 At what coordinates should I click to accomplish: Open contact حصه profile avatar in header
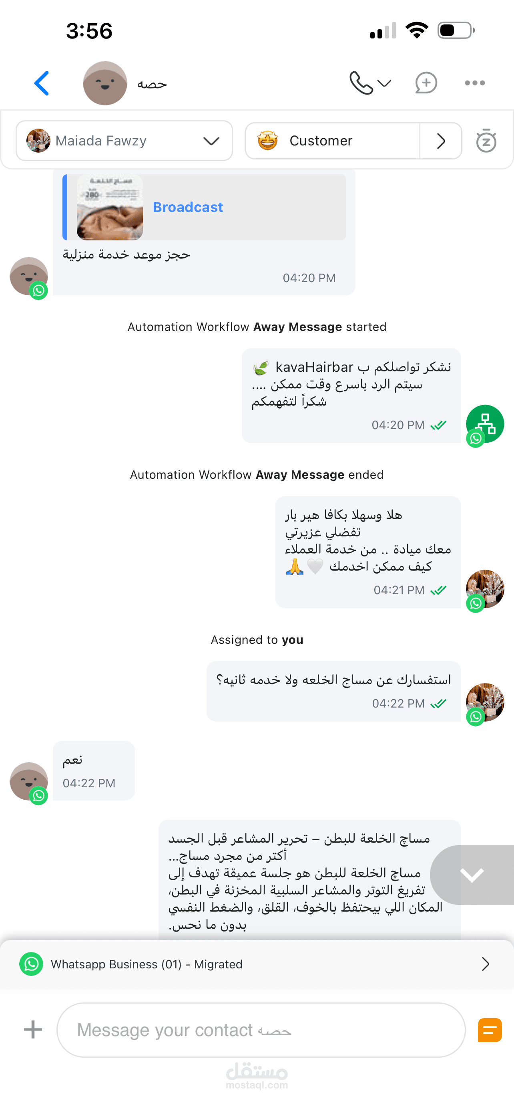pos(105,83)
